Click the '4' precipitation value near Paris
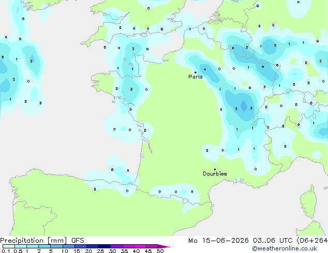Image resolution: width=328 pixels, height=253 pixels. pyautogui.click(x=205, y=70)
